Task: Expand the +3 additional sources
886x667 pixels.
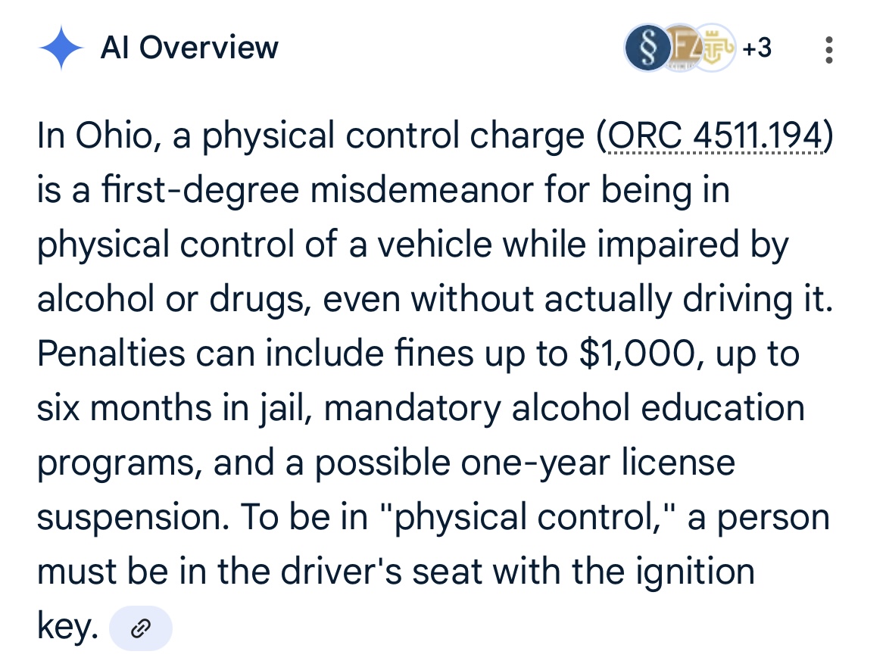Action: pyautogui.click(x=757, y=48)
